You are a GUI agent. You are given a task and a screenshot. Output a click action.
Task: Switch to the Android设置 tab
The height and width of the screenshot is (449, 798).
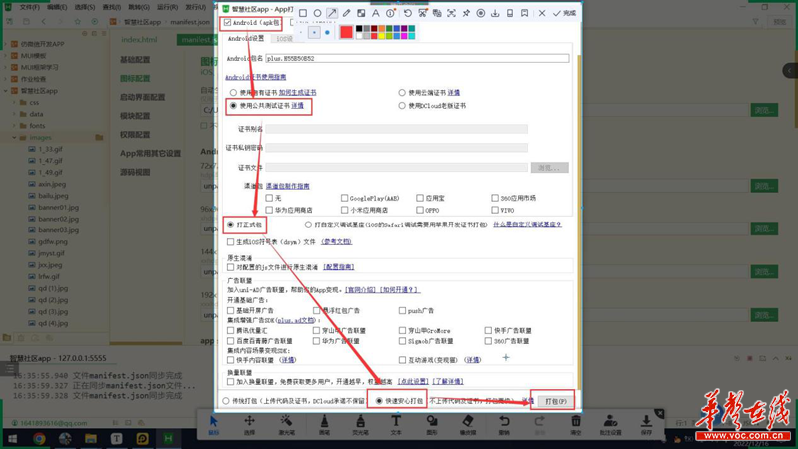pos(245,39)
